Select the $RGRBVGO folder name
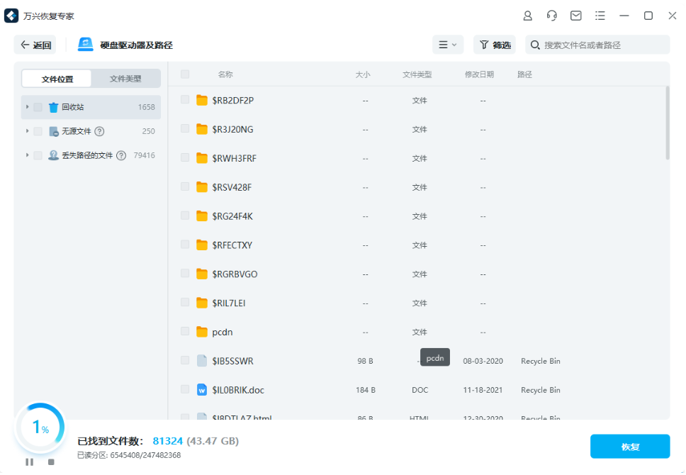The width and height of the screenshot is (686, 475). point(235,274)
